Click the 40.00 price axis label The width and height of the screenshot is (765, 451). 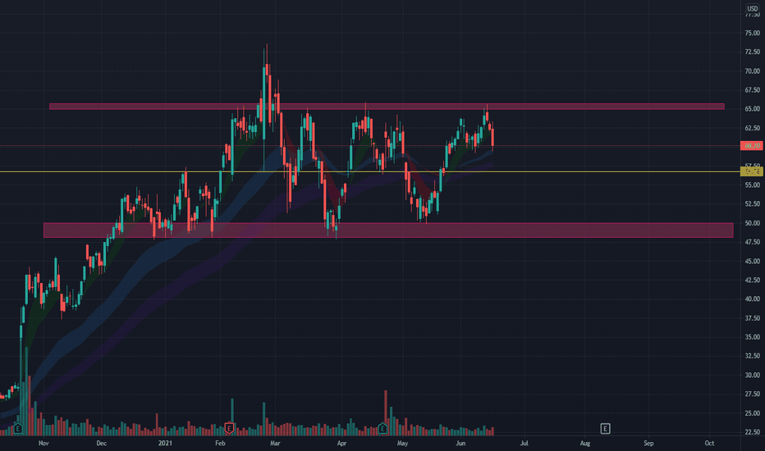click(x=752, y=299)
